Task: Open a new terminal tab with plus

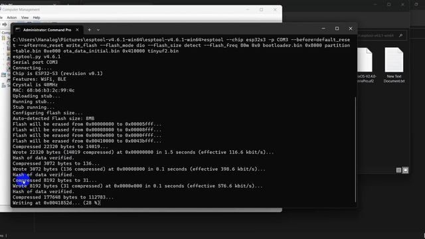Action: pos(89,30)
